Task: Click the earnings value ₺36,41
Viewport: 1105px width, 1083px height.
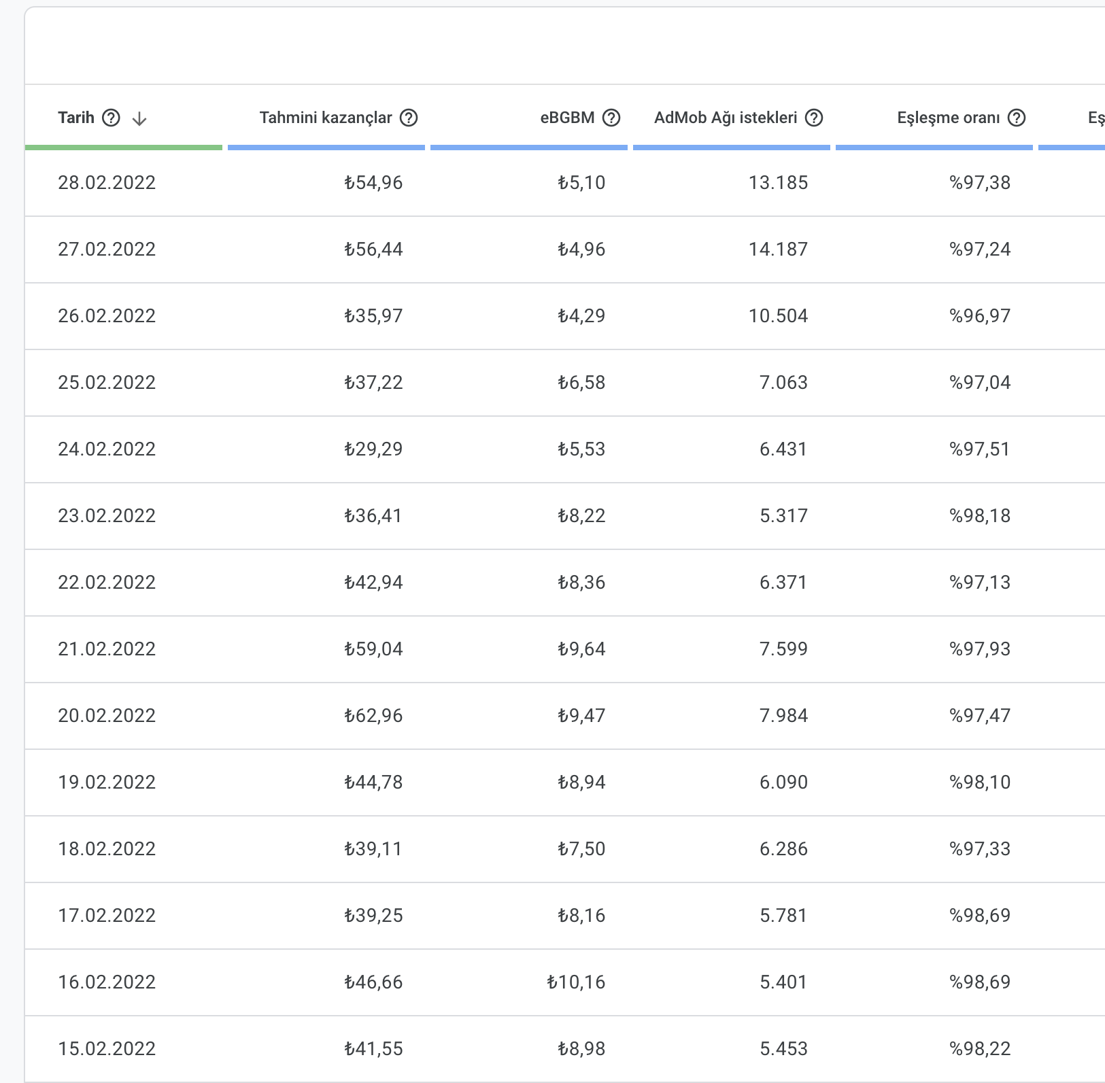Action: (x=373, y=516)
